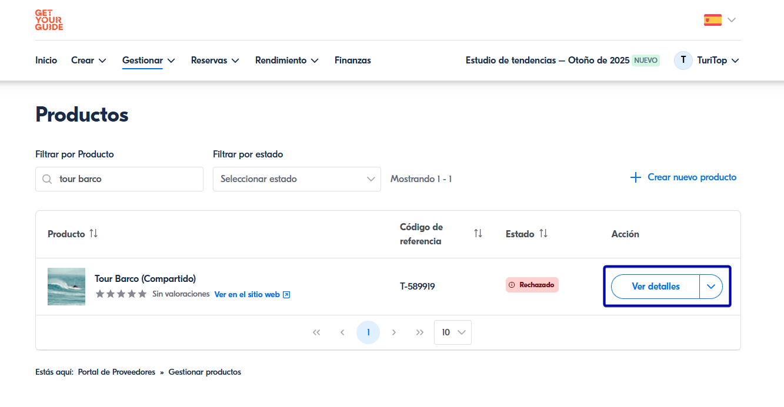Expand the arrow beside Ver detalles
Image resolution: width=784 pixels, height=407 pixels.
point(711,287)
